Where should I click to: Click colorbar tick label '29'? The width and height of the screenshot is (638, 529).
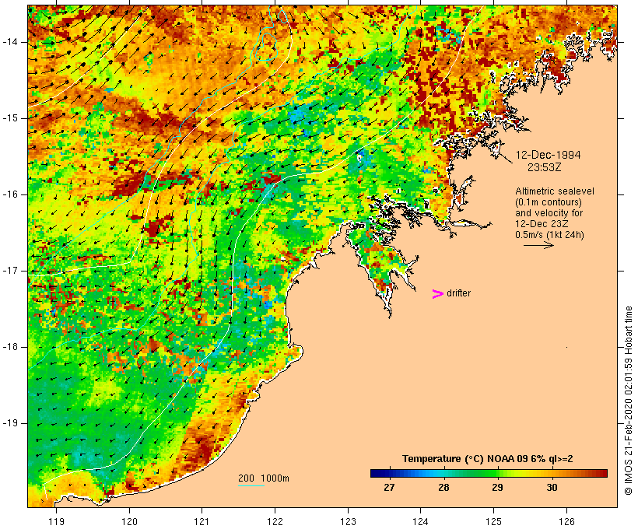497,488
